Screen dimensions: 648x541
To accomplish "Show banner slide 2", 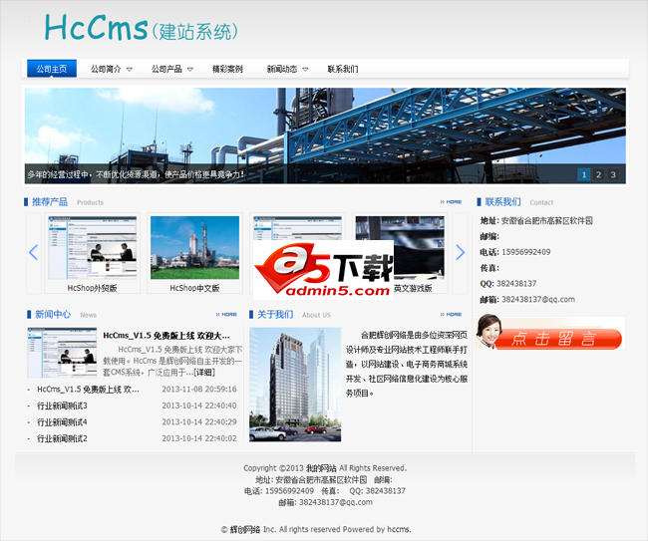I will click(598, 174).
